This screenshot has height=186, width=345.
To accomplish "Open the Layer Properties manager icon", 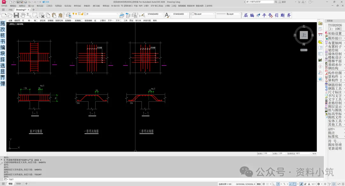I will pyautogui.click(x=68, y=15).
